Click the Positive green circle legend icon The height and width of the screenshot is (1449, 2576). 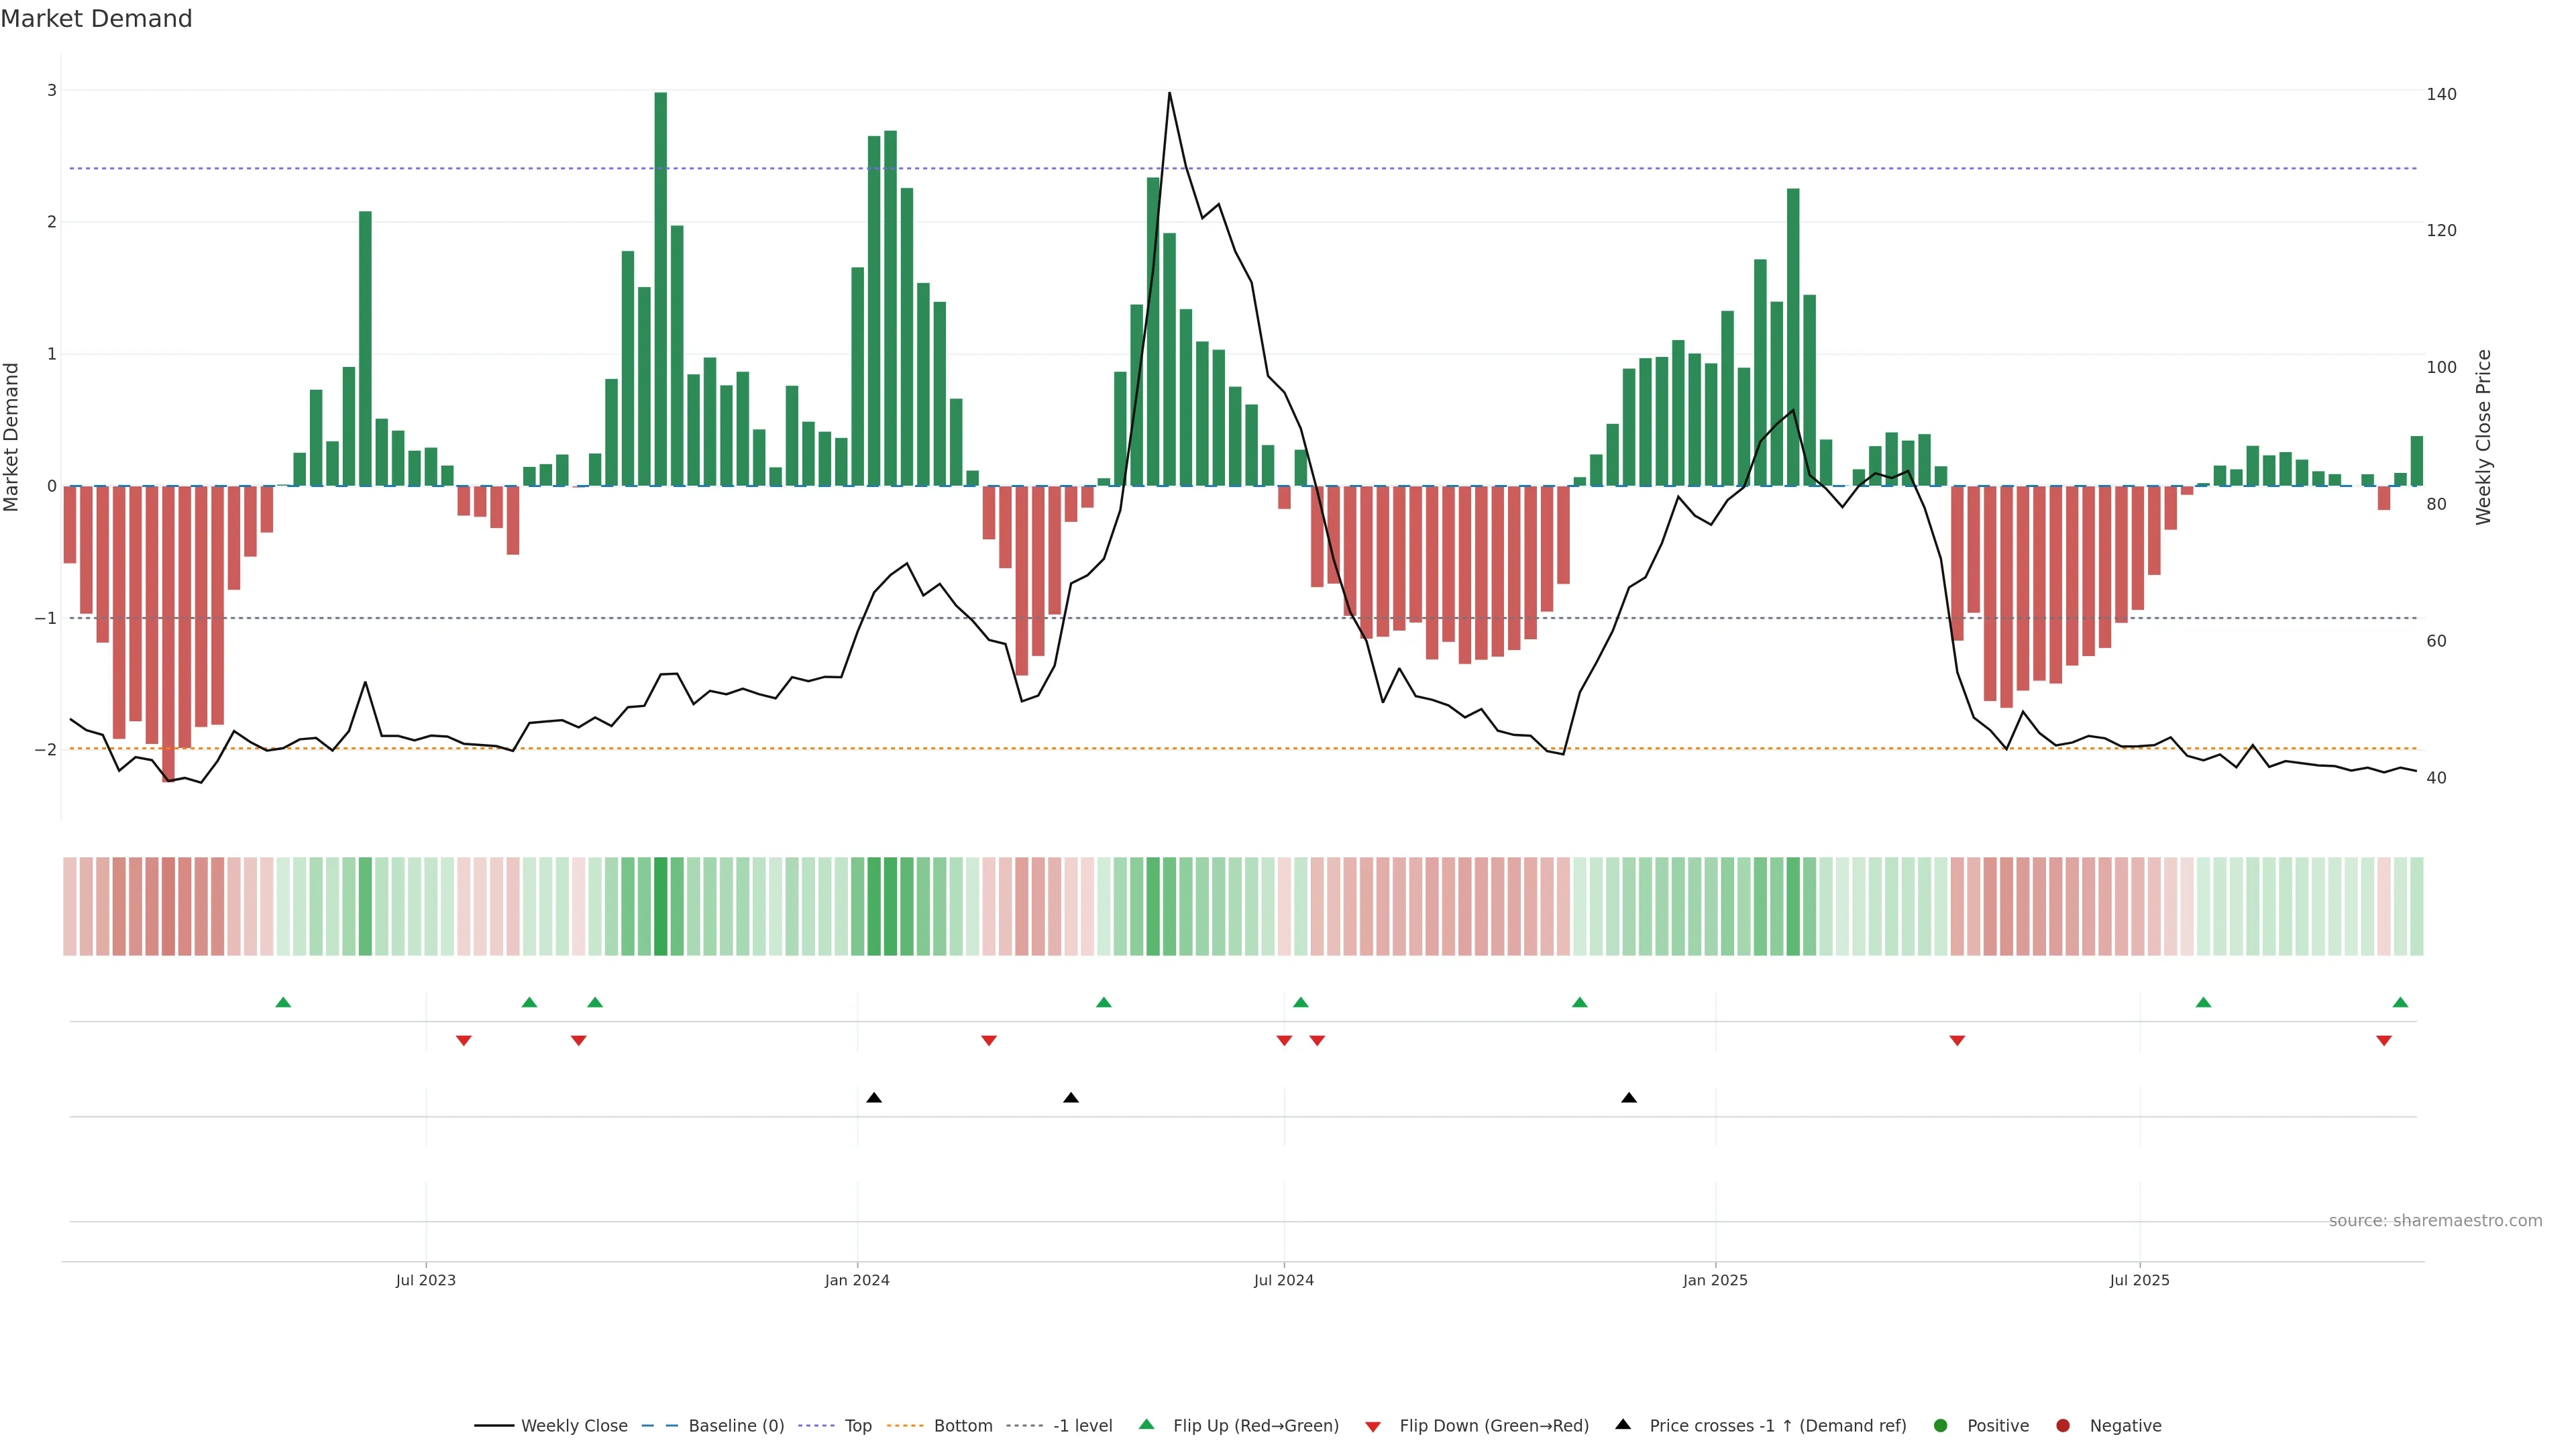pos(1941,1425)
